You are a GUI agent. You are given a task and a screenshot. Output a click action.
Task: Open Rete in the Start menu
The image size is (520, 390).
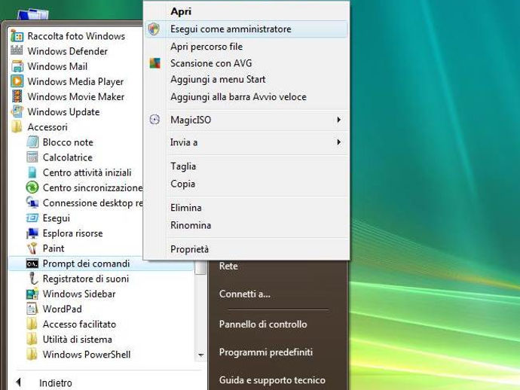pos(228,266)
